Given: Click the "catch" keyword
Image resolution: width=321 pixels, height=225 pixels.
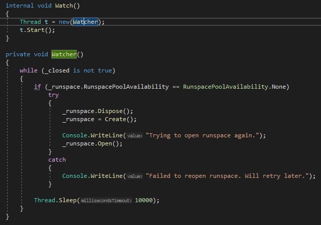Looking at the screenshot, I should 57,160.
